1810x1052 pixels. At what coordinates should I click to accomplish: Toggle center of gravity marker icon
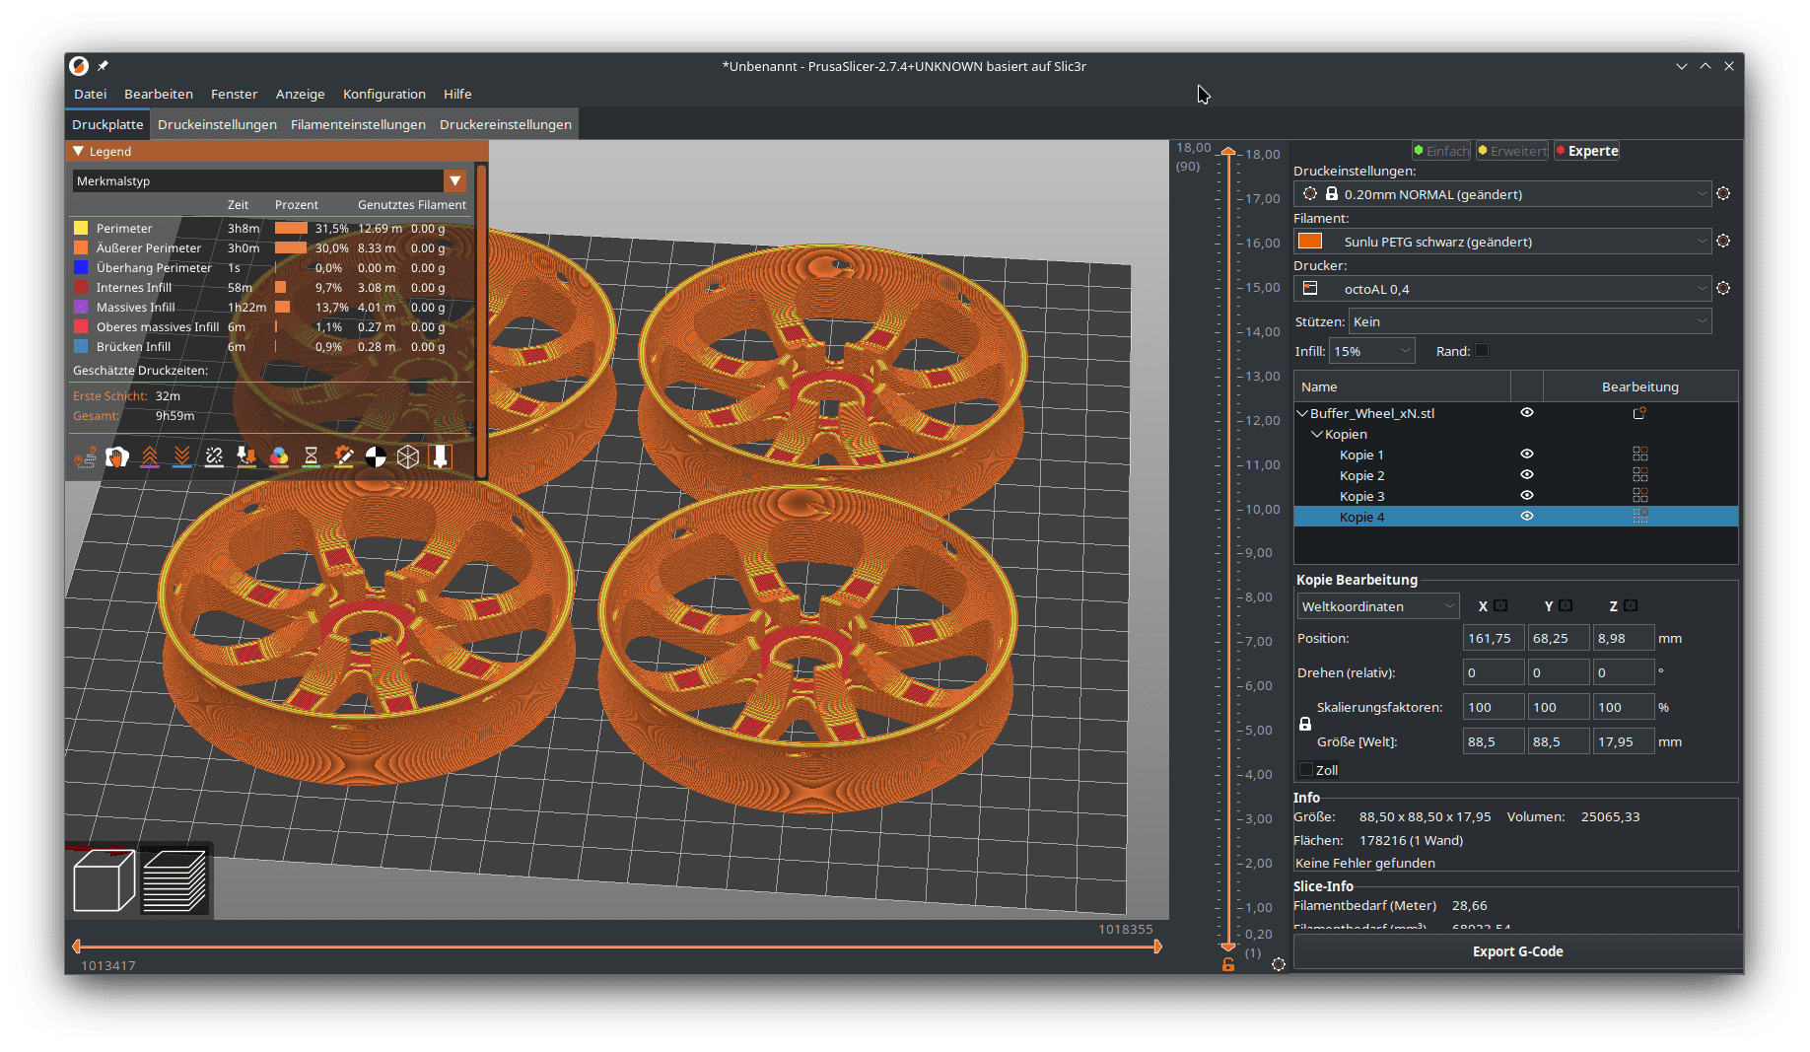pos(376,456)
